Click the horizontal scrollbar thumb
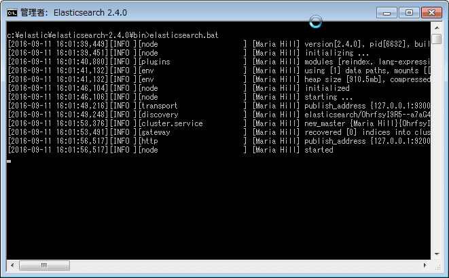 [44, 265]
